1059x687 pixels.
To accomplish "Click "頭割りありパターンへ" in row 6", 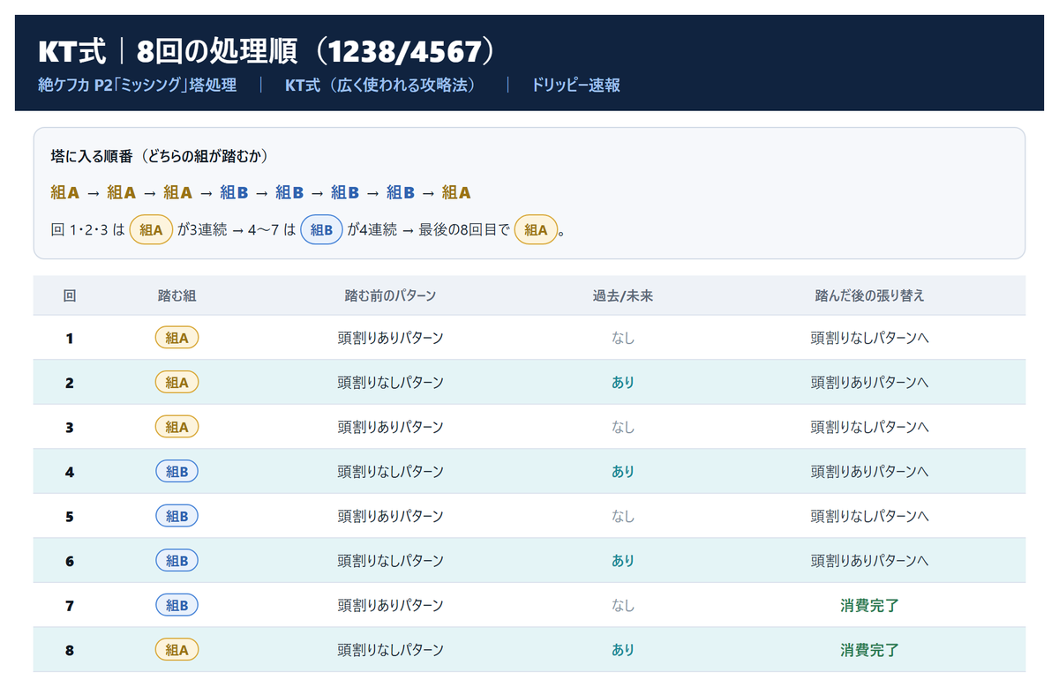I will [869, 561].
